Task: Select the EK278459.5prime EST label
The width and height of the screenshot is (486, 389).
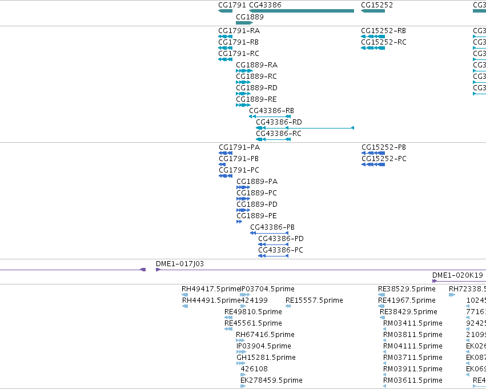Action: pyautogui.click(x=271, y=380)
